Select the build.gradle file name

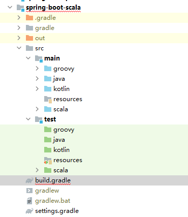coord(53,180)
